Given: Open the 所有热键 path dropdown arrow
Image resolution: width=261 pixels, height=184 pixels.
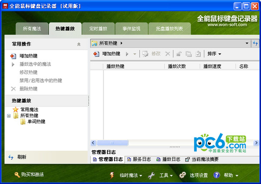Looking at the screenshot, I should click(247, 43).
